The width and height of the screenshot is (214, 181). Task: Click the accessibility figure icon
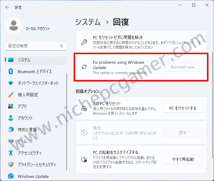11,153
